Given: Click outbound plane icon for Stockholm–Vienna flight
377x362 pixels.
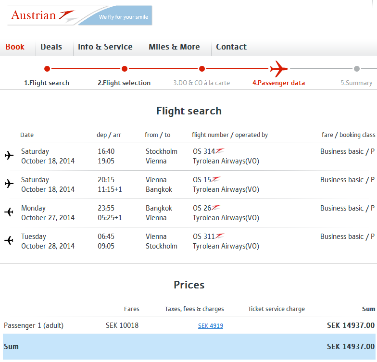Looking at the screenshot, I should pyautogui.click(x=9, y=155).
